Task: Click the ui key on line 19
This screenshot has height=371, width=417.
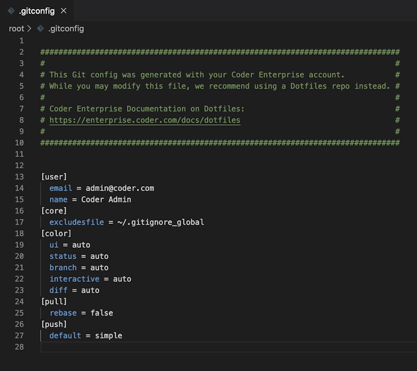Action: coord(54,245)
